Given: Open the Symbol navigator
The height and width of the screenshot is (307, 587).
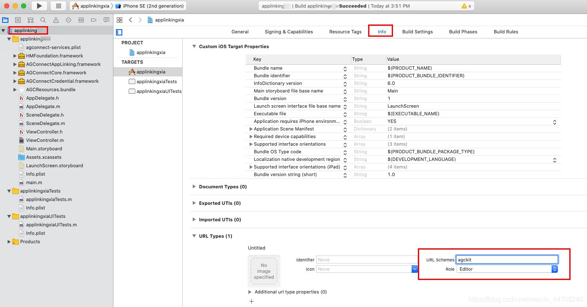Looking at the screenshot, I should [30, 20].
